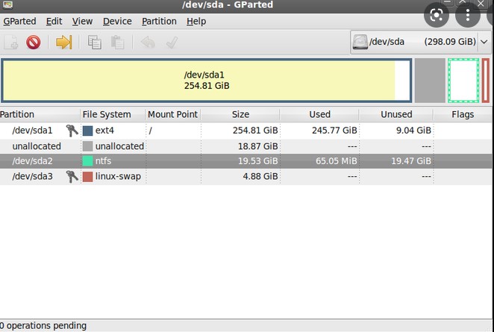494x332 pixels.
Task: Click the GParted window icon in title bar
Action: [7, 4]
